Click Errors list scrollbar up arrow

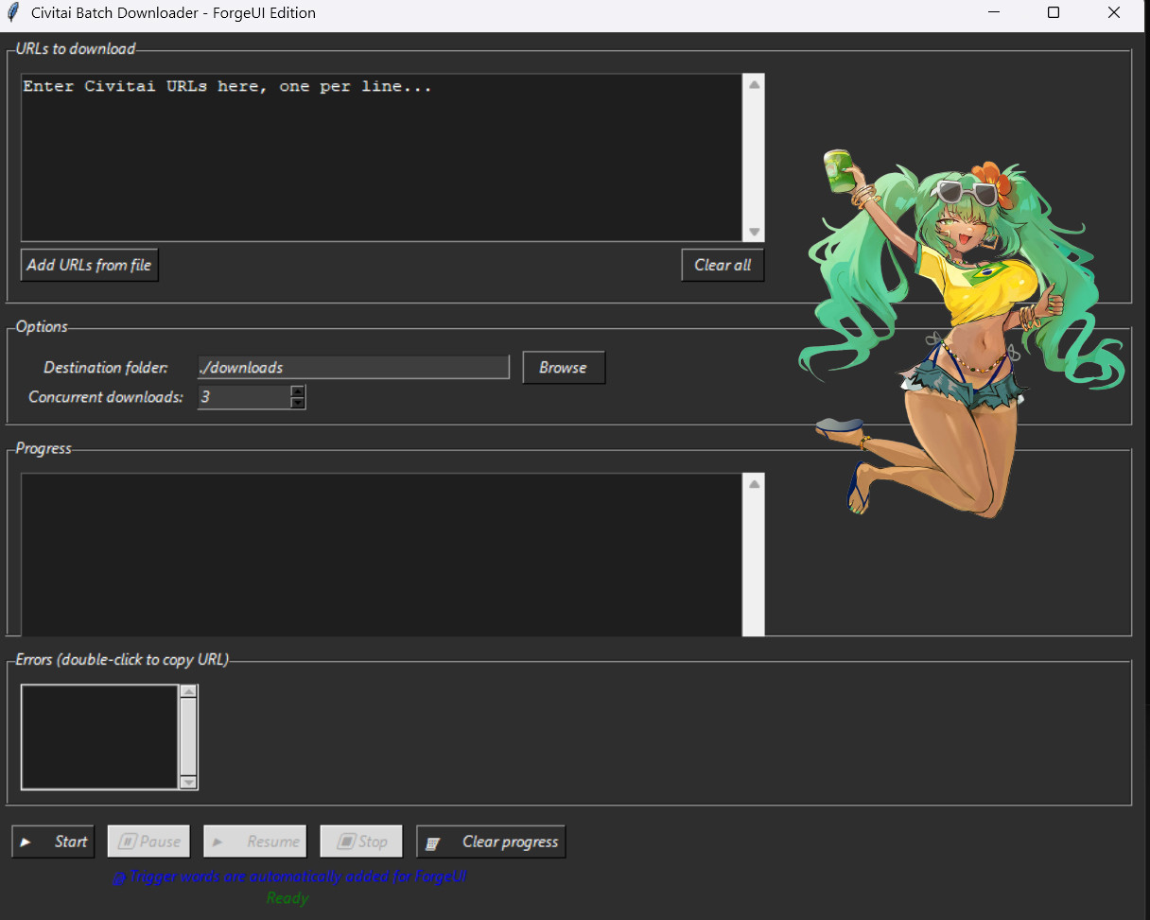tap(188, 692)
